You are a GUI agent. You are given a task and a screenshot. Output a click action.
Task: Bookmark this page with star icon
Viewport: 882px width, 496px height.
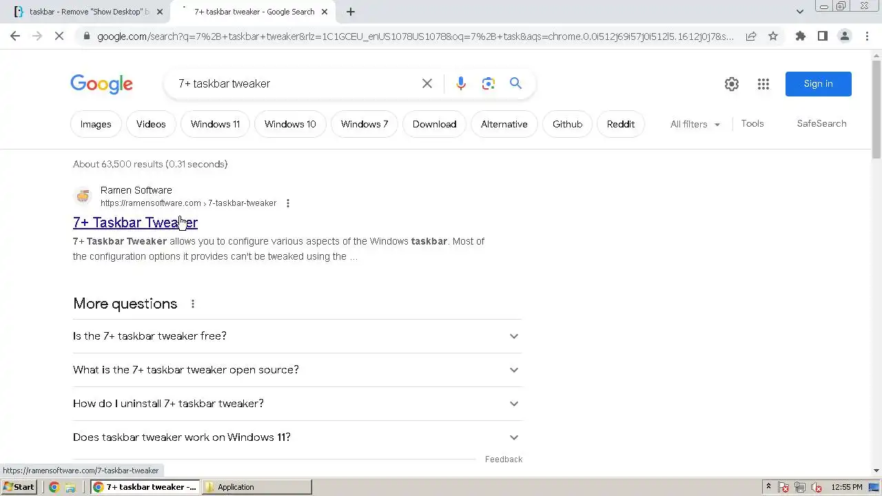coord(773,37)
